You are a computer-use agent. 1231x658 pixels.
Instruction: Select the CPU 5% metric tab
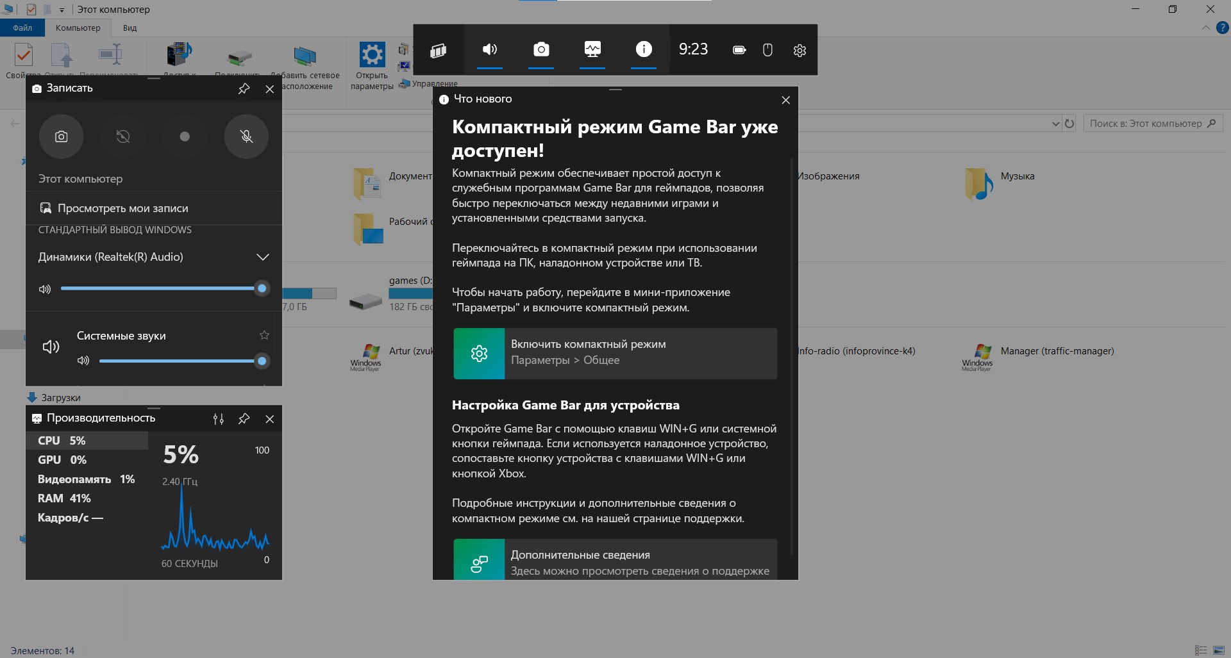(x=87, y=441)
